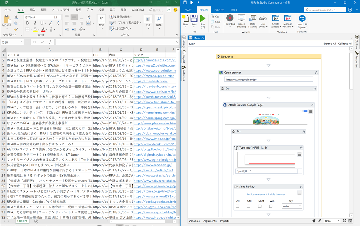Open the Data Scraping wizard

point(252,18)
